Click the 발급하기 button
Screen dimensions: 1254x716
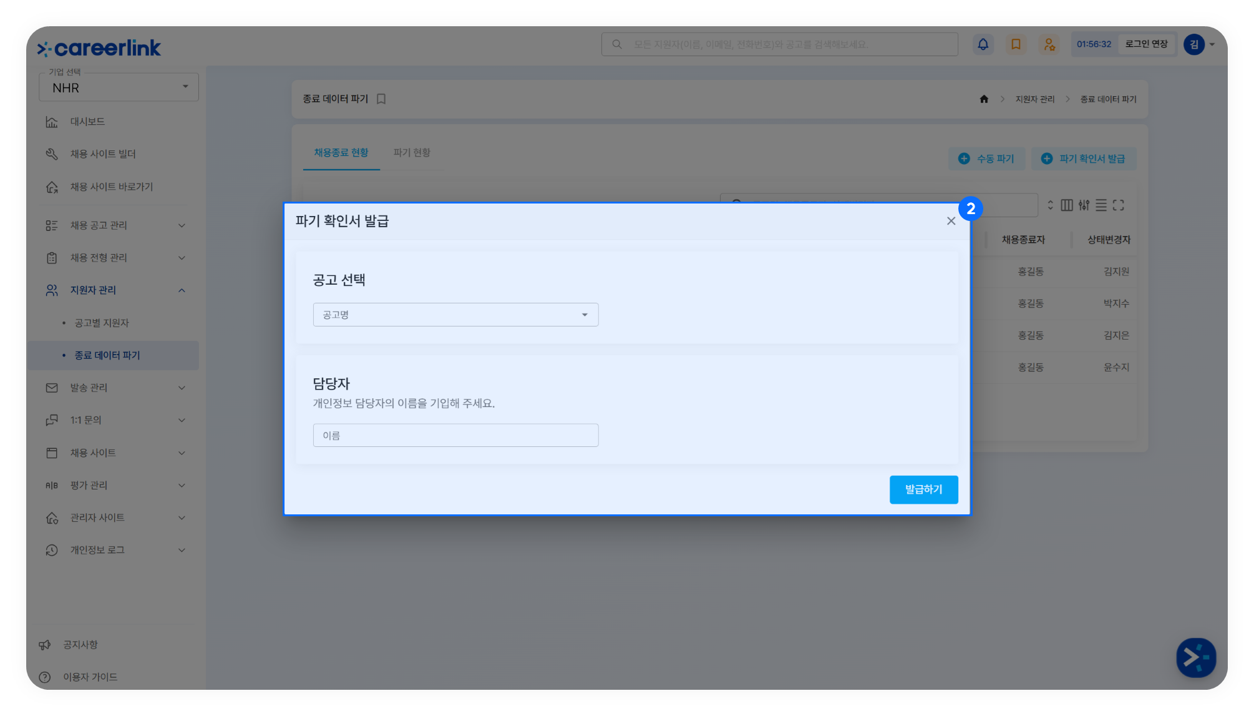pyautogui.click(x=923, y=489)
